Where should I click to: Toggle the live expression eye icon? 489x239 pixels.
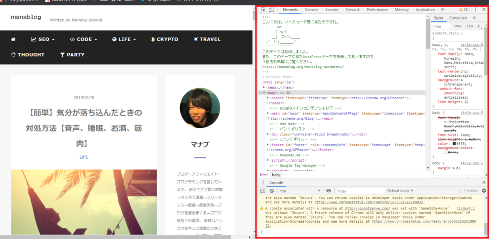click(x=329, y=191)
